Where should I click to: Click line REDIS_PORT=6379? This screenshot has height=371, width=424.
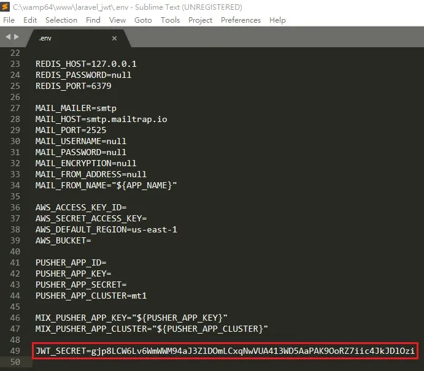(73, 86)
